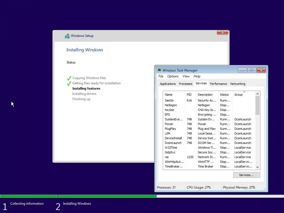Screen dimensions: 284x213
Task: Click the Installing Windows progress bar
Action: click(171, 196)
